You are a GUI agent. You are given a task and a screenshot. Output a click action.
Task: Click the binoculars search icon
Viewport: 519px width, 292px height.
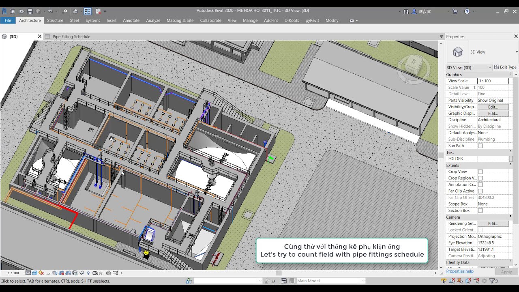pyautogui.click(x=407, y=11)
